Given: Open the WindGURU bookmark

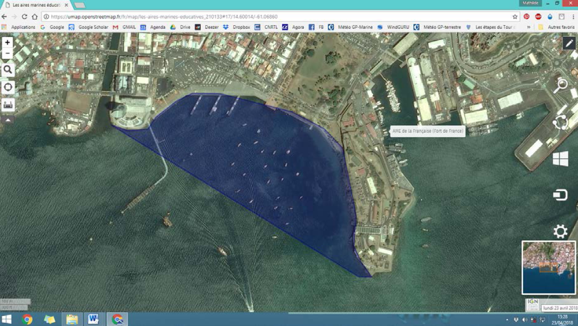Looking at the screenshot, I should (x=397, y=27).
